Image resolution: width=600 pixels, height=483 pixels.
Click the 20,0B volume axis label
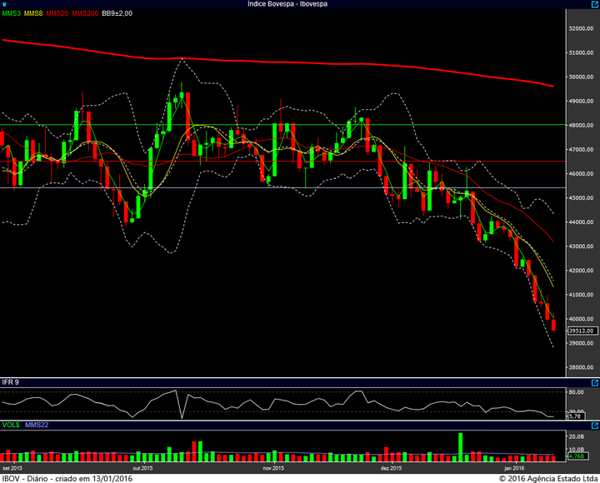577,436
